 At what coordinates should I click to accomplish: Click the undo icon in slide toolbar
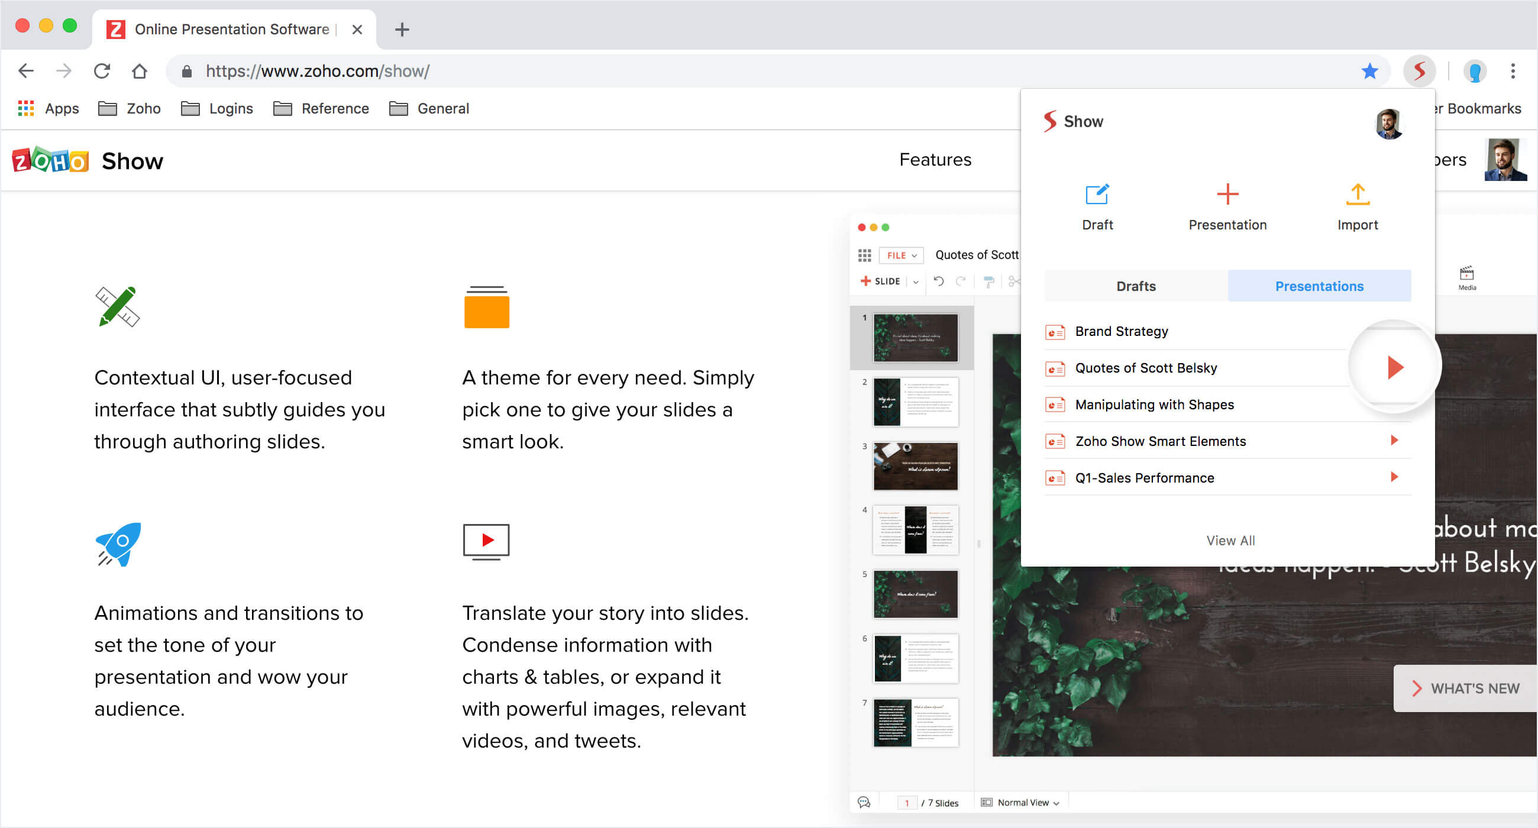click(939, 281)
